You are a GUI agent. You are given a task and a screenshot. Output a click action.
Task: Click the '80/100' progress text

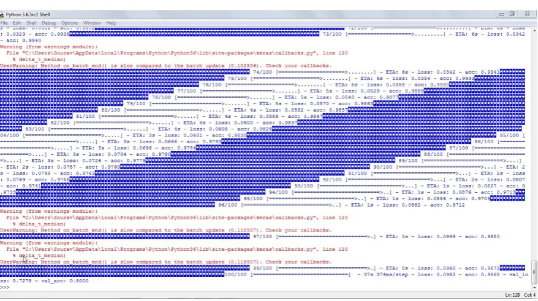click(111, 110)
